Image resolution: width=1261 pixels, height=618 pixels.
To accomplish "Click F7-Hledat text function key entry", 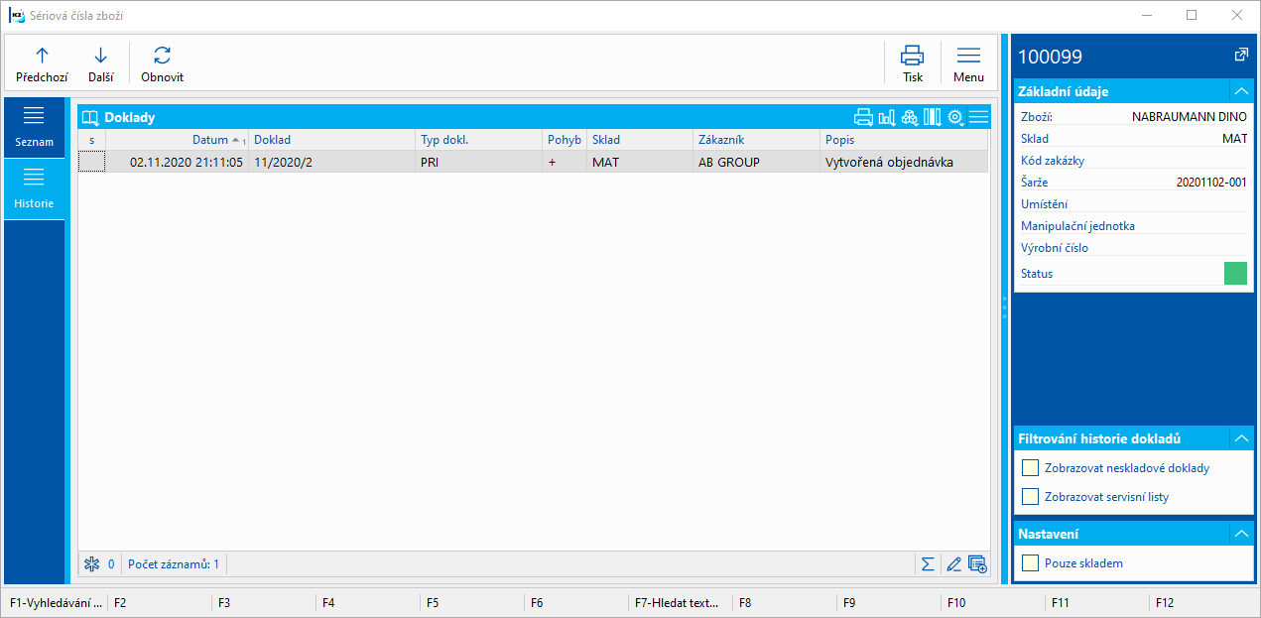I will [x=681, y=602].
